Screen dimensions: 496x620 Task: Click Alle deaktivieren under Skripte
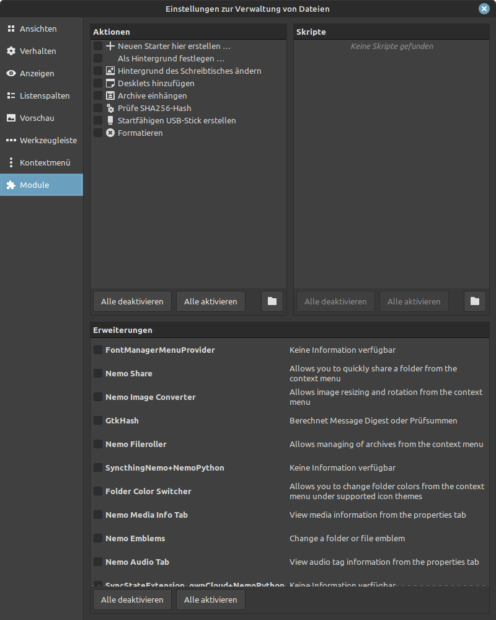pyautogui.click(x=335, y=301)
